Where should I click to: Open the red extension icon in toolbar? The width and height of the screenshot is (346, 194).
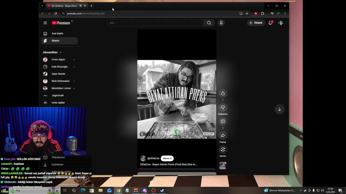256,13
